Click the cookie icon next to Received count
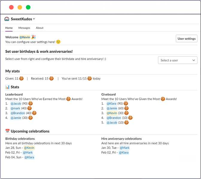This screenshot has height=179, width=201. (51, 78)
